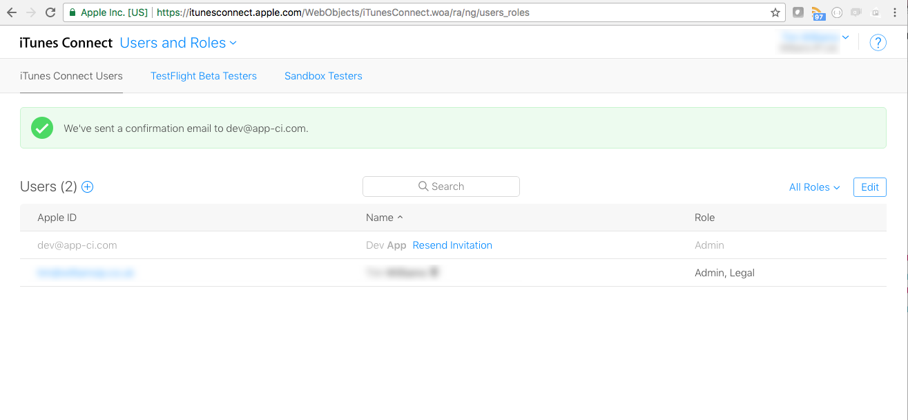The width and height of the screenshot is (908, 420).
Task: Open the RSS feed extension showing 97
Action: point(818,13)
